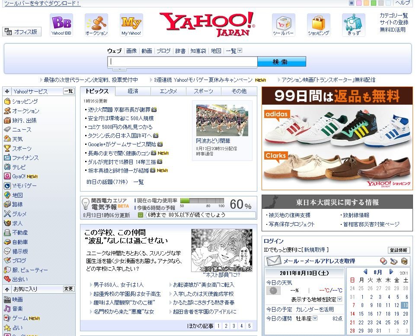Switch to the スポーツ news tab

(x=204, y=91)
